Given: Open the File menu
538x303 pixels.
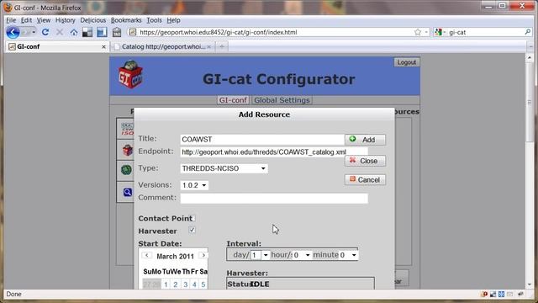Looking at the screenshot, I should coord(11,20).
